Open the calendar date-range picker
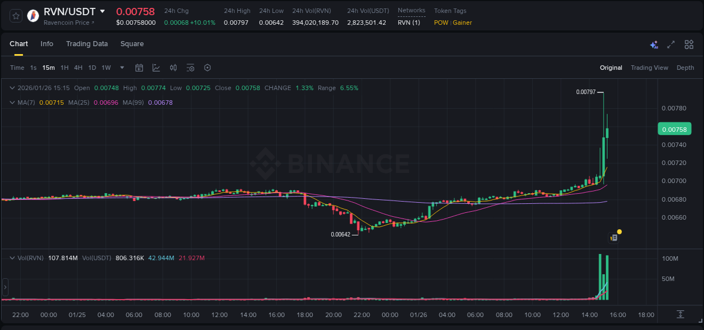704x330 pixels. [x=139, y=68]
